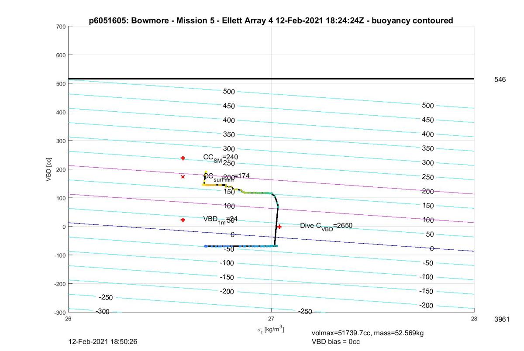The image size is (524, 351).
Task: Select the 'Dive C VBD=2650' annotation
Action: (326, 226)
